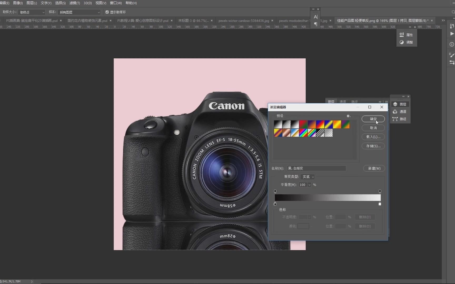455x284 pixels.
Task: Open the 图层 layers collapsed panel button
Action: (400, 104)
